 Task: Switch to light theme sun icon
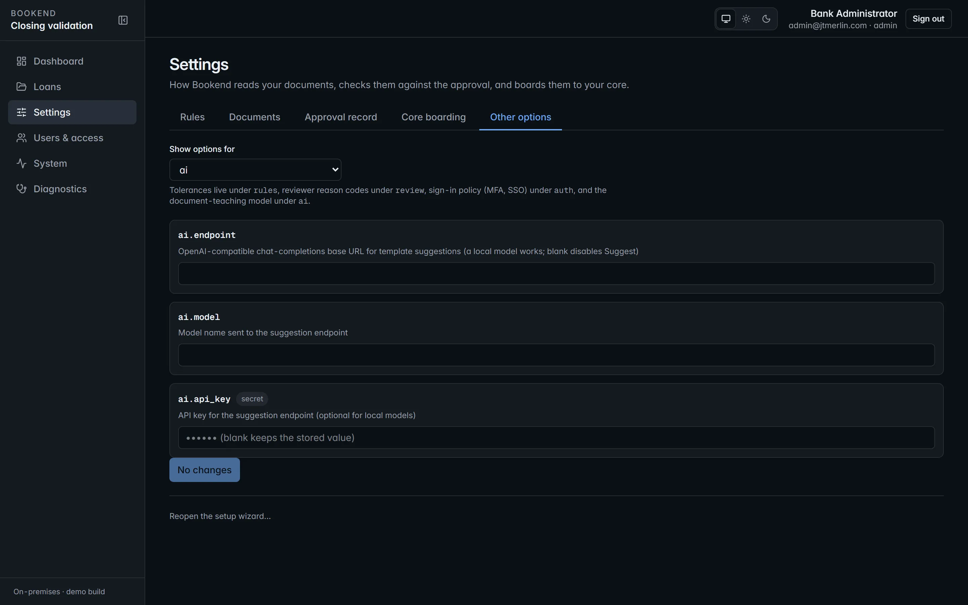click(x=746, y=19)
